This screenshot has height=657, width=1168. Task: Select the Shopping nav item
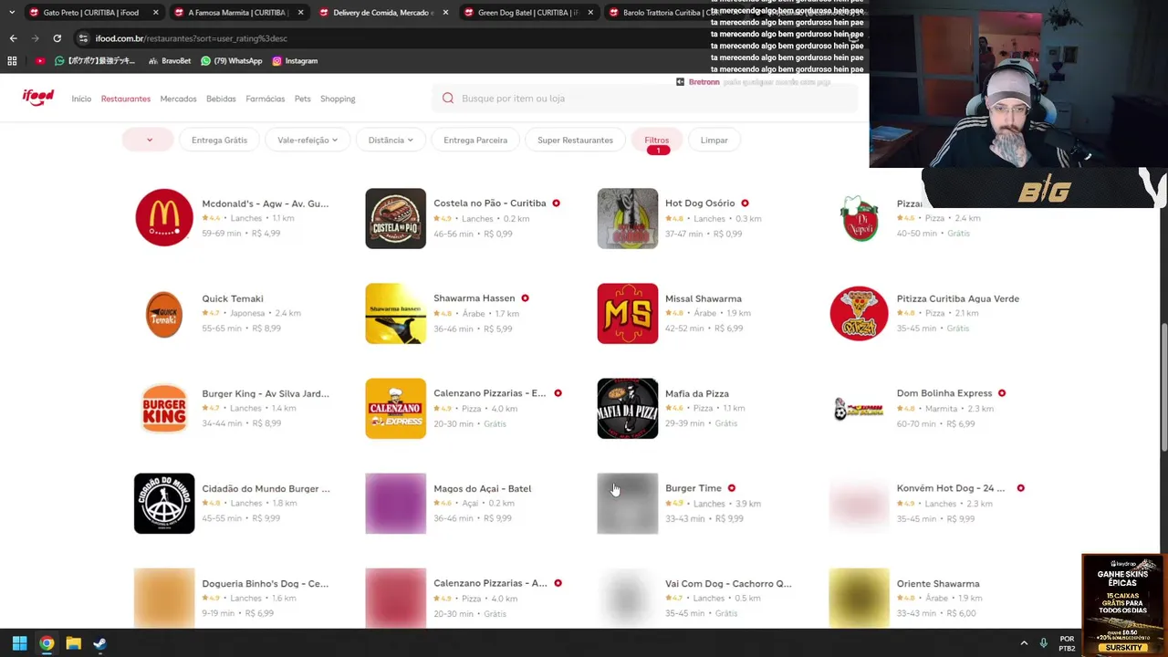(x=338, y=99)
